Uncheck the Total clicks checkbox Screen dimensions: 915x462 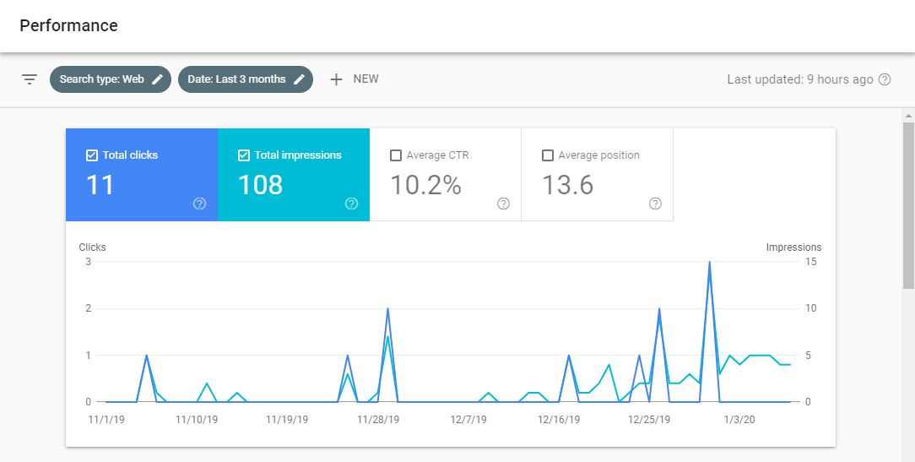coord(92,155)
